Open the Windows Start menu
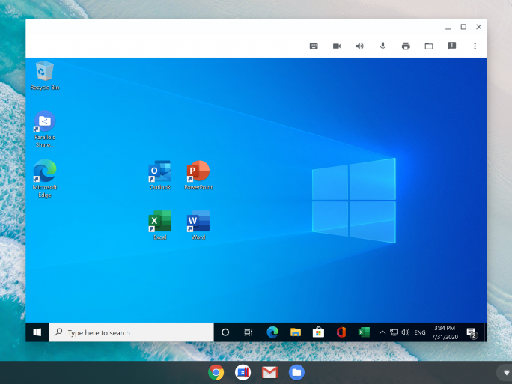Viewport: 512px width, 384px height. 37,332
